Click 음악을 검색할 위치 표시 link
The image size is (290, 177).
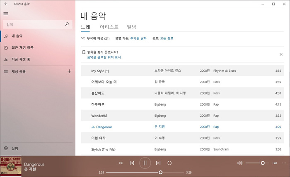[104, 57]
